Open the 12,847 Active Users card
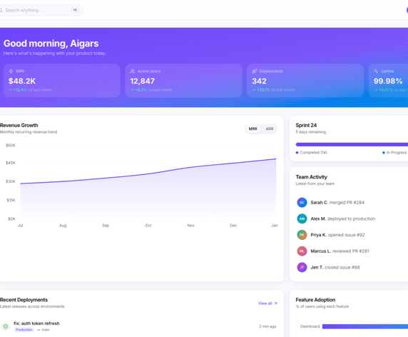408x337 pixels. click(184, 81)
